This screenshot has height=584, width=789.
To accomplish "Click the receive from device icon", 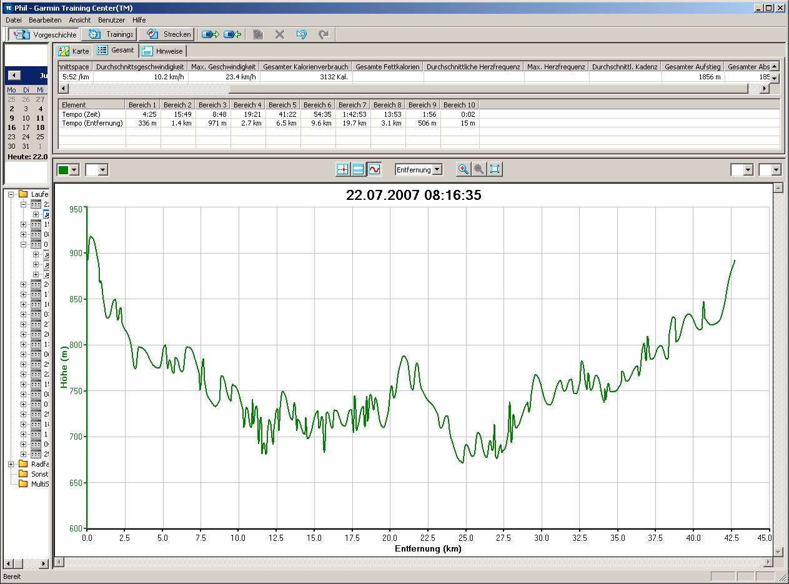I will 232,34.
